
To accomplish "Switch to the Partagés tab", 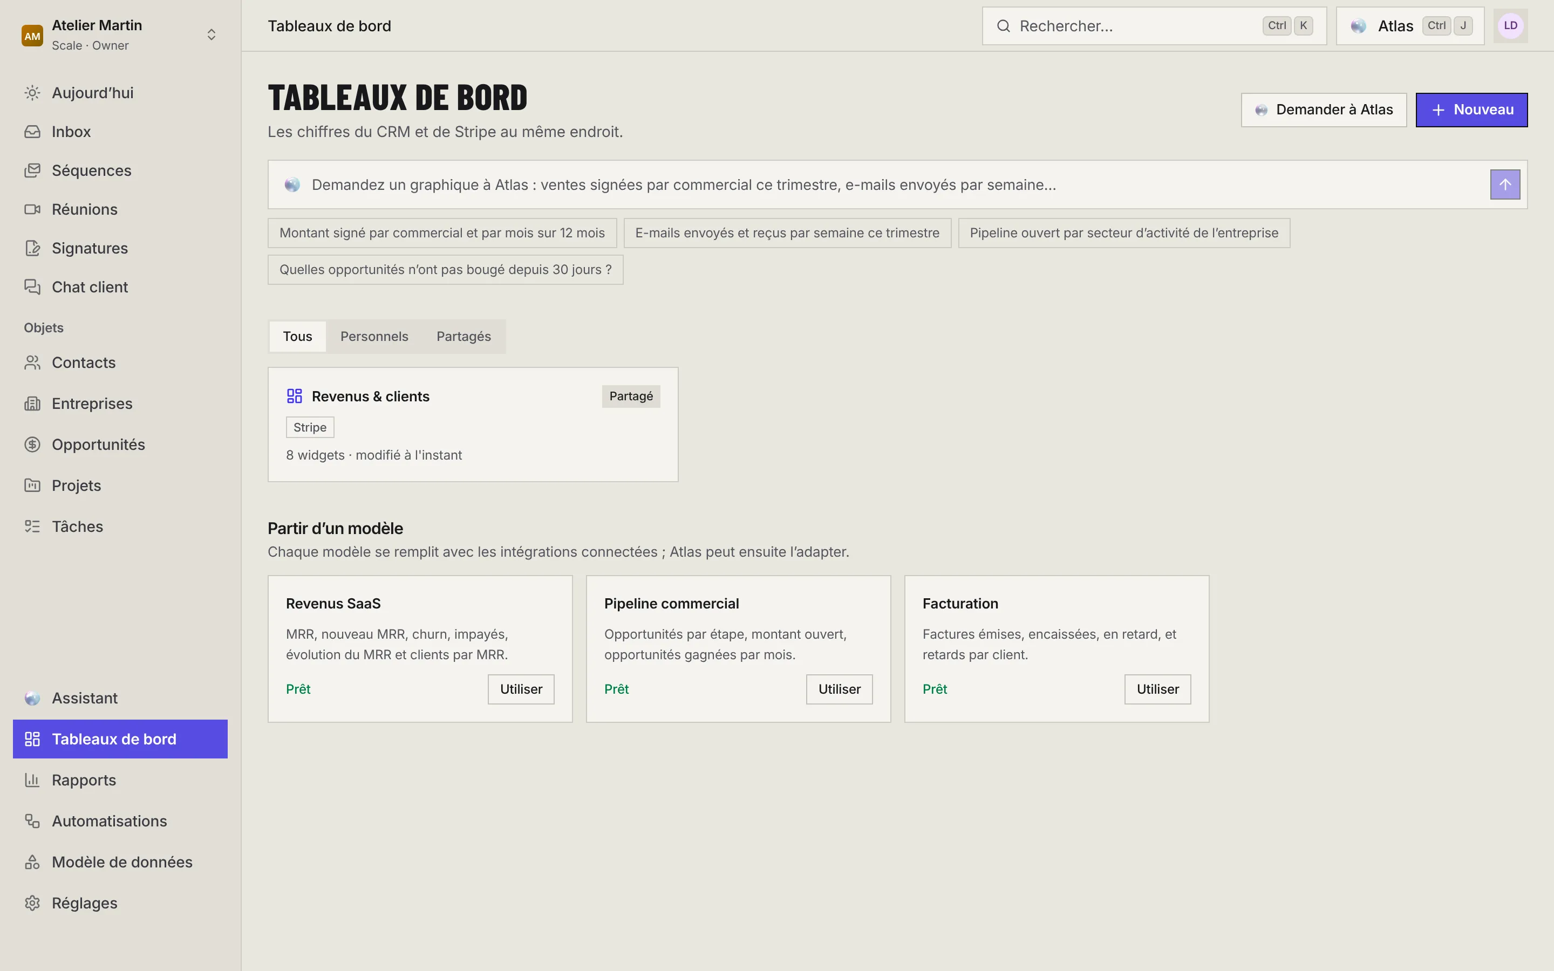I will click(464, 337).
